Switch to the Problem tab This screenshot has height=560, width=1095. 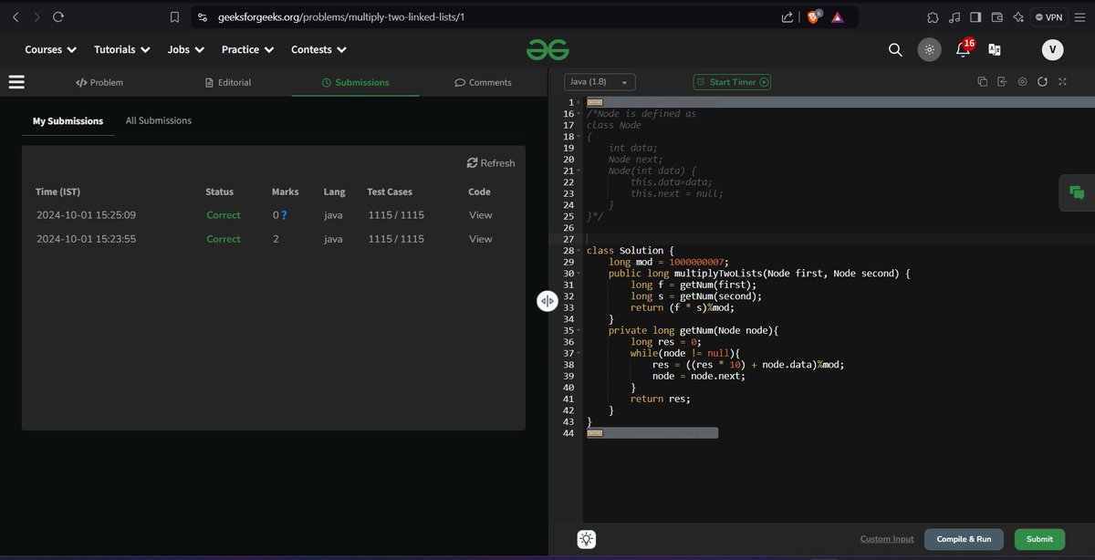[99, 82]
